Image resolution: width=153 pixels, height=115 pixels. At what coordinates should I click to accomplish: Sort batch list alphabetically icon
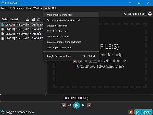(x=38, y=19)
